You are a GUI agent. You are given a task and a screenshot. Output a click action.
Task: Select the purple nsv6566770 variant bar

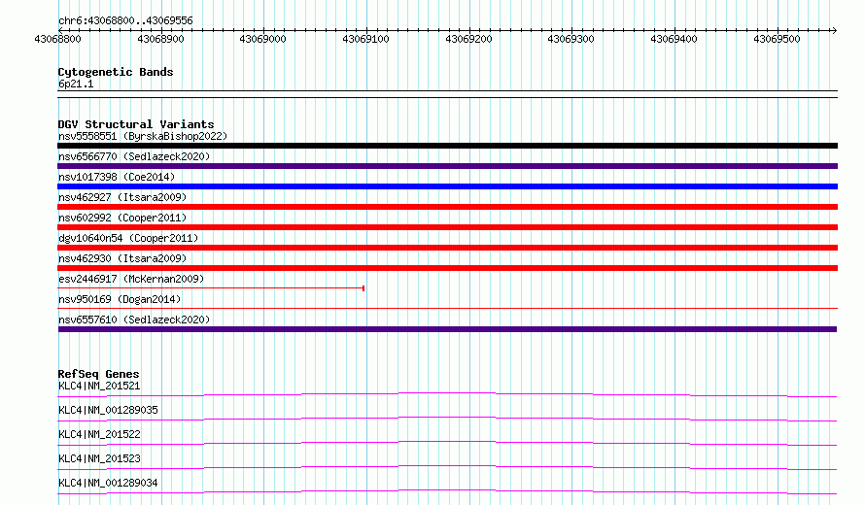pyautogui.click(x=447, y=166)
